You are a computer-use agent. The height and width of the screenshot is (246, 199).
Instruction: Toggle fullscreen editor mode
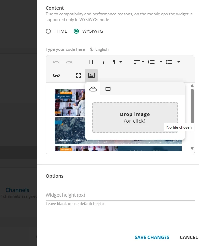79,75
